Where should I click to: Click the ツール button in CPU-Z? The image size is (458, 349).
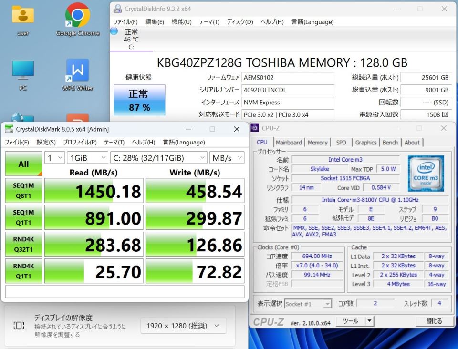tap(350, 321)
